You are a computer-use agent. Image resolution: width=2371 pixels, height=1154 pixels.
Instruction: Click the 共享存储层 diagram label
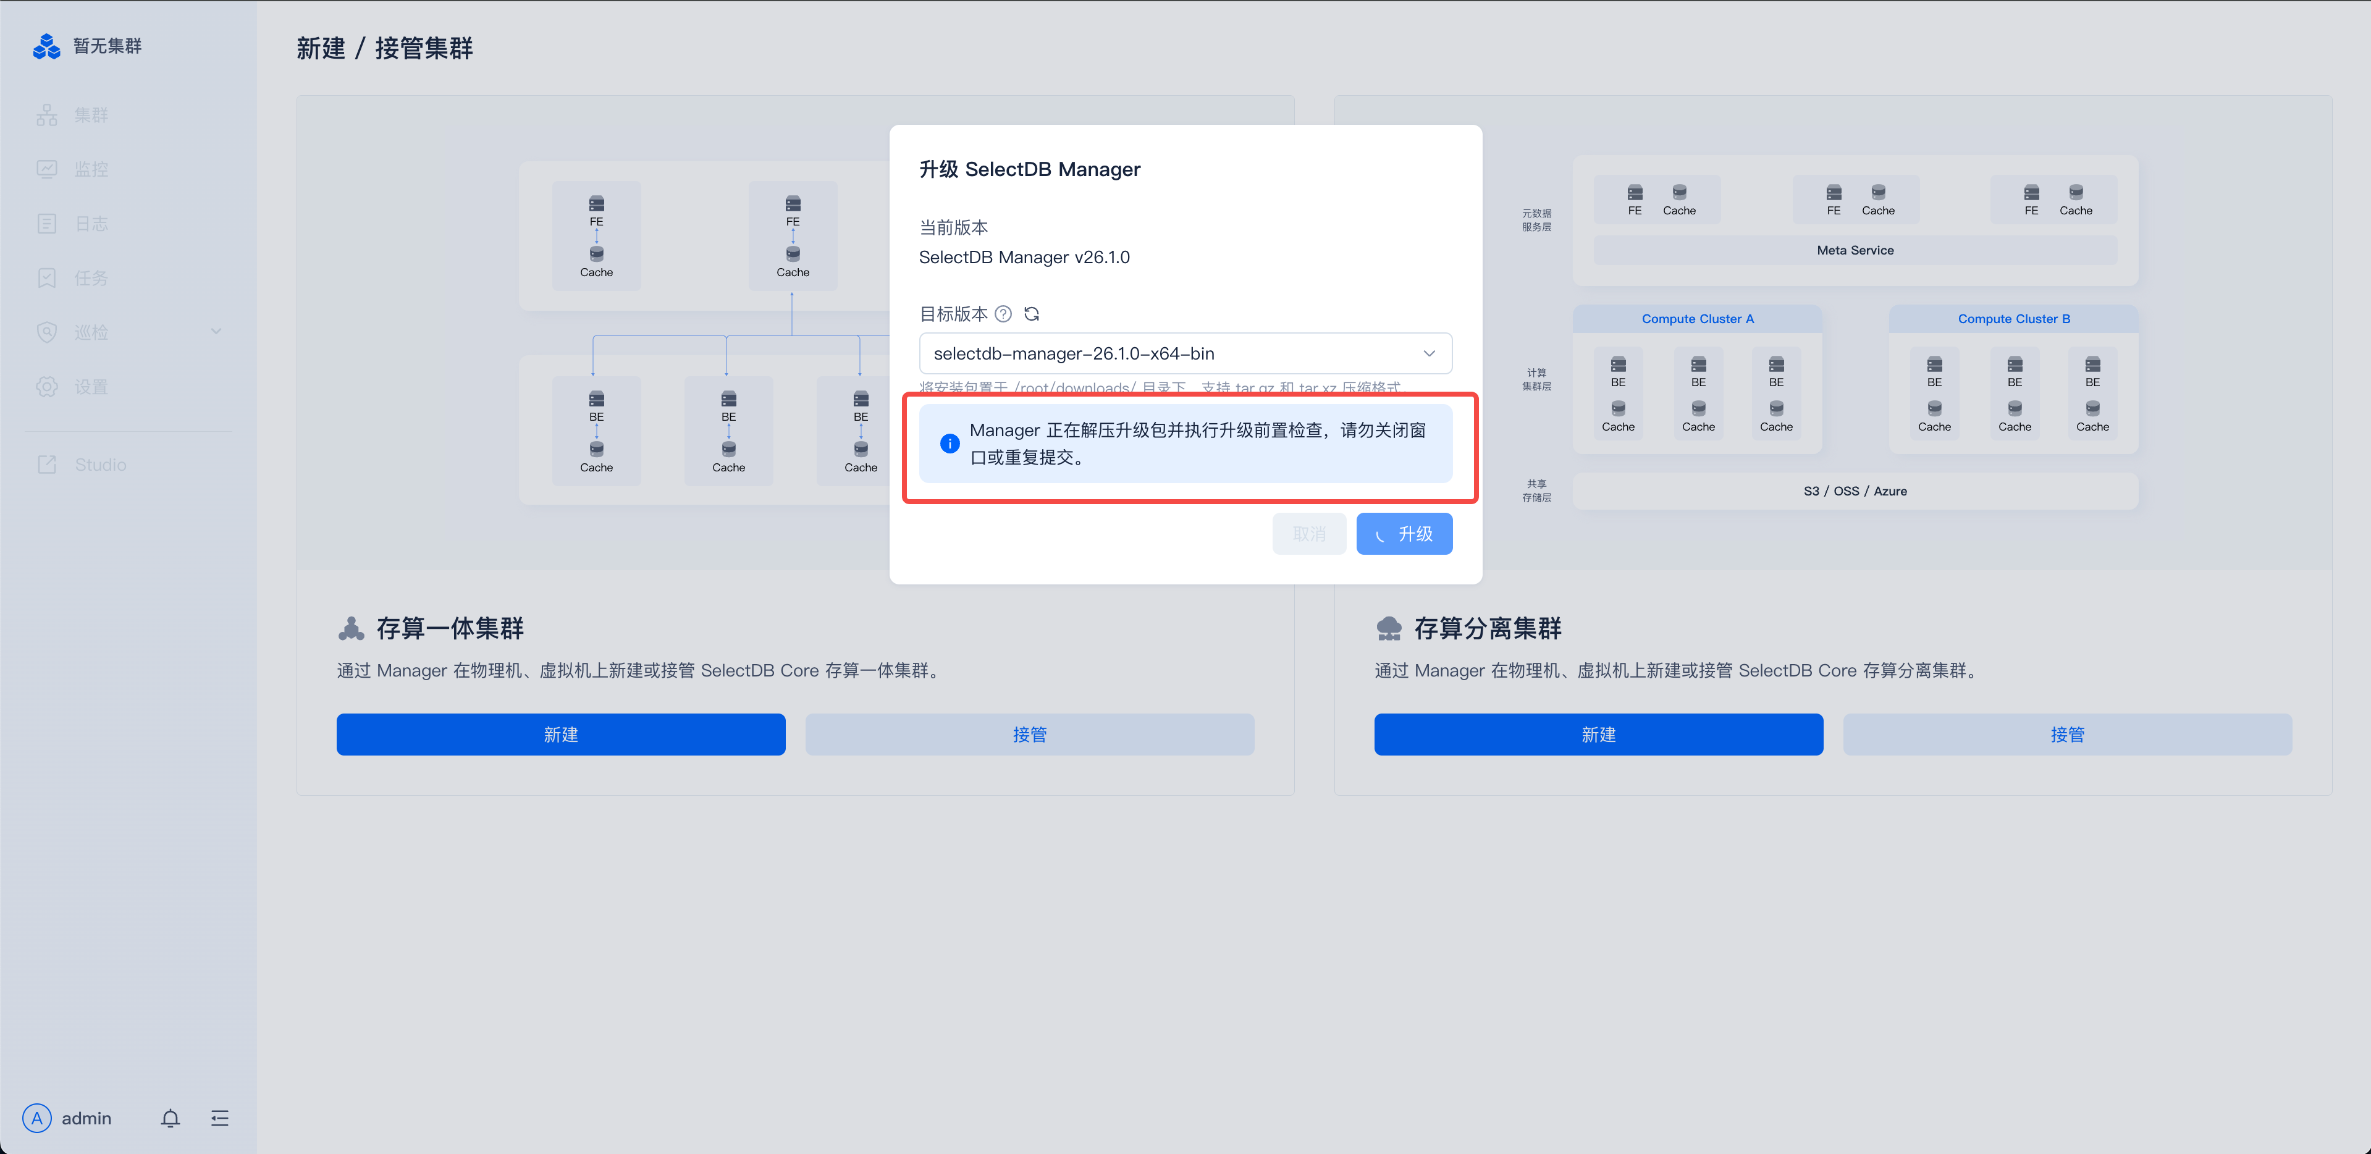pyautogui.click(x=1536, y=491)
